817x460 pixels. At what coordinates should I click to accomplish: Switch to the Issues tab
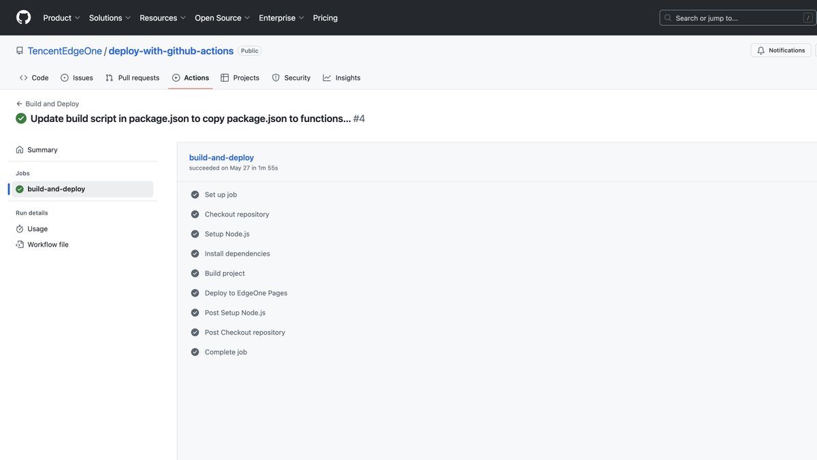pyautogui.click(x=77, y=78)
